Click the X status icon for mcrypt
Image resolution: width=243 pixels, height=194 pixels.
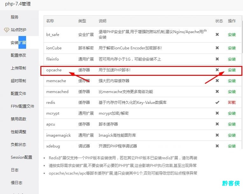[217, 113]
